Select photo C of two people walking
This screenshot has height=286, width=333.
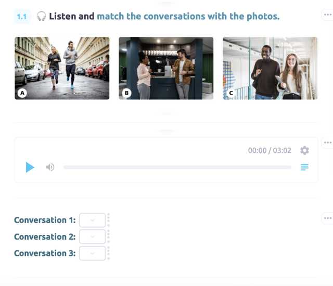pos(270,68)
